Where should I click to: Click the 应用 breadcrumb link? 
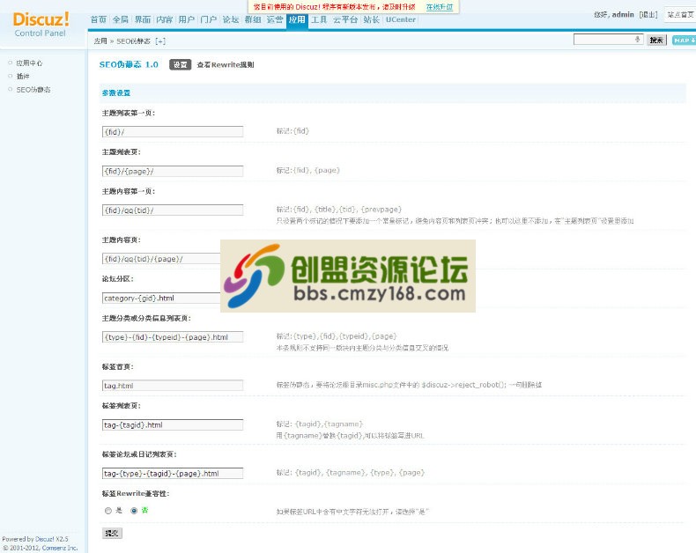click(100, 41)
